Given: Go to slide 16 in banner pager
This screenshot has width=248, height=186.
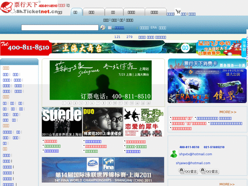Looking at the screenshot, I should point(148,103).
